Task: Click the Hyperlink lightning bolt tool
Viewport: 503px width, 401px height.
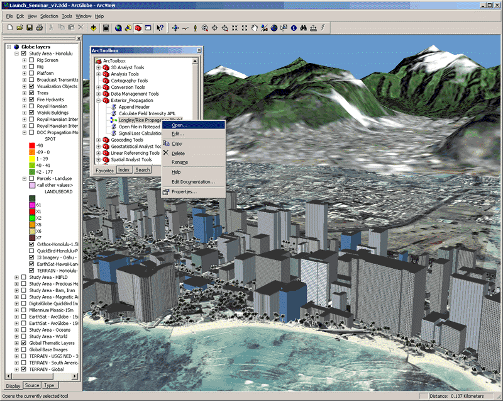Action: click(x=323, y=28)
